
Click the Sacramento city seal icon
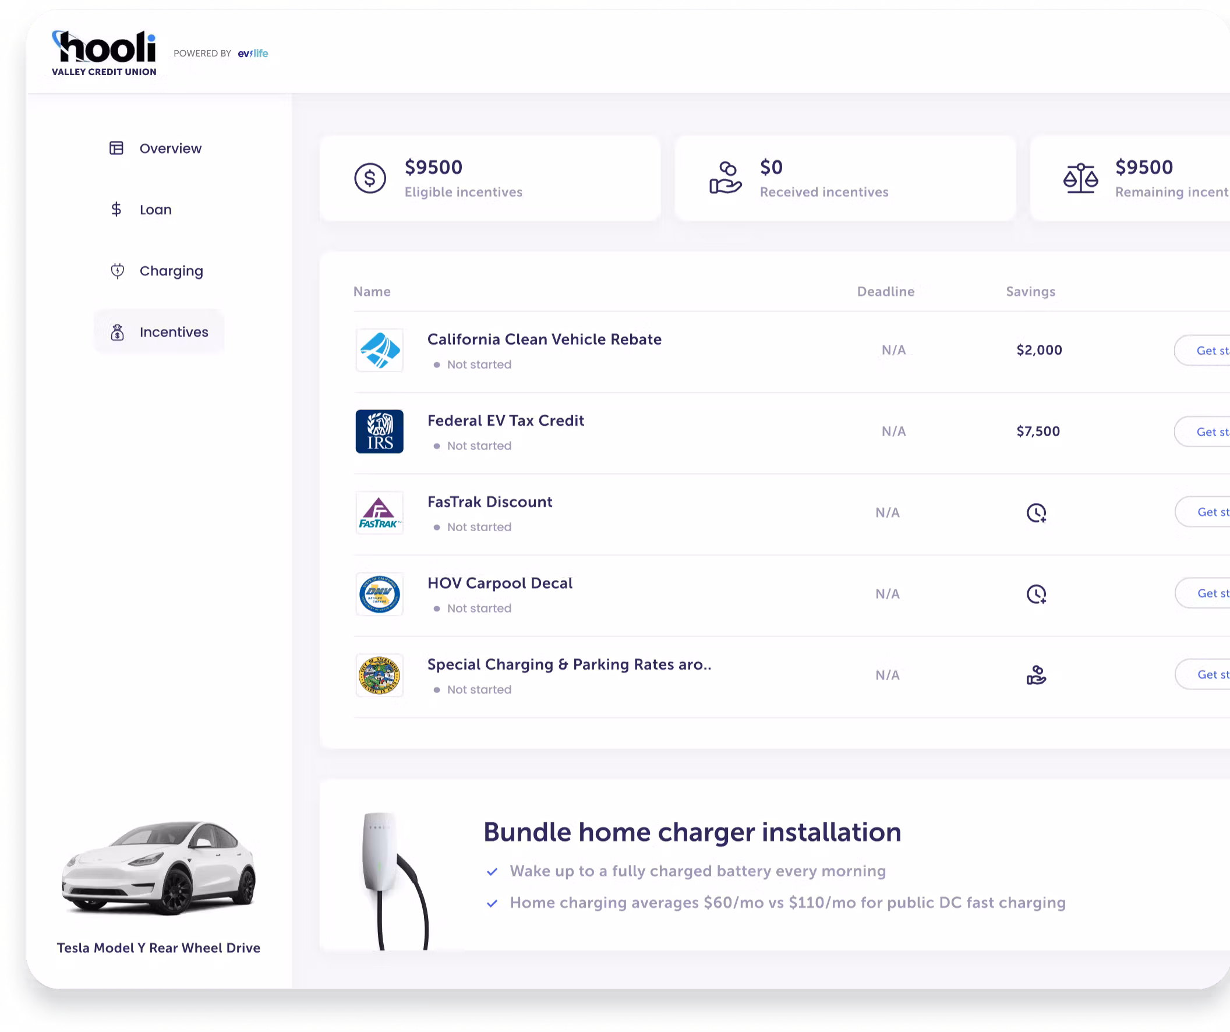[x=379, y=676]
